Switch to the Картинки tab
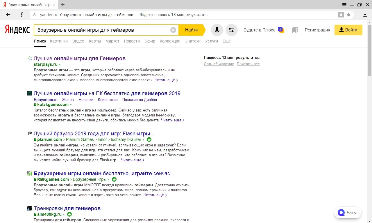Screen dimensions: 372x223 pos(59,41)
